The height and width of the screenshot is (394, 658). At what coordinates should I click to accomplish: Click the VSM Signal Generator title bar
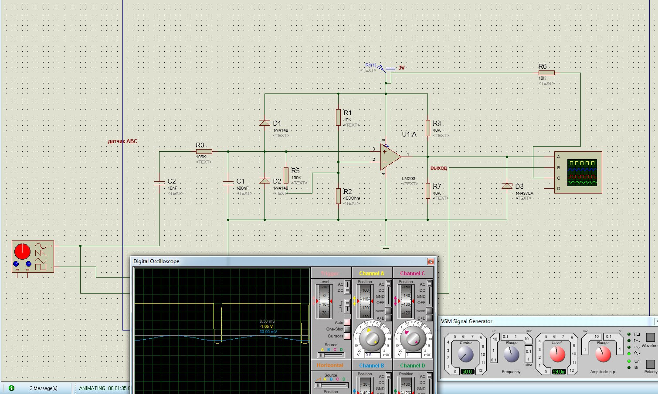pyautogui.click(x=549, y=321)
